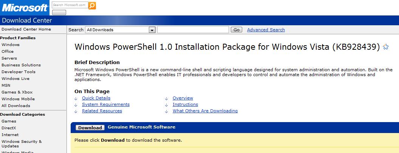399x153 pixels.
Task: Click the down arrow beside Related Resources
Action: coord(76,111)
